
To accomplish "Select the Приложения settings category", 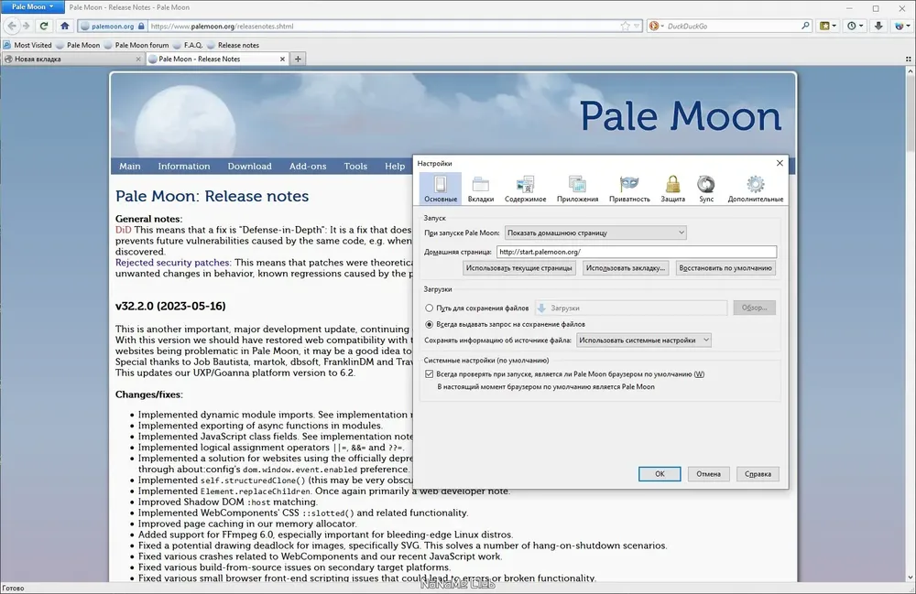I will pyautogui.click(x=577, y=189).
